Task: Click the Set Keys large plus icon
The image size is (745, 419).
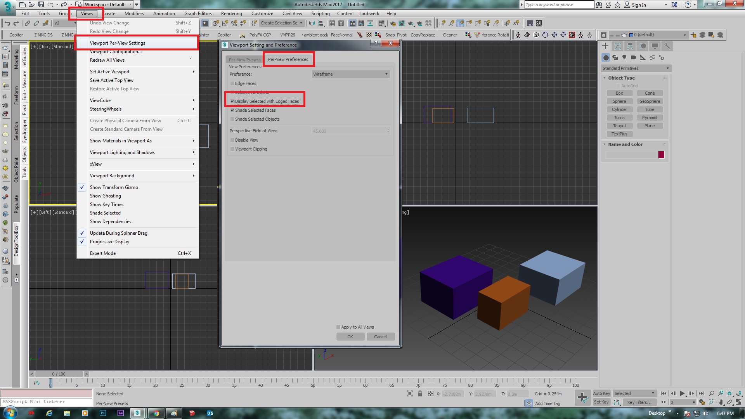Action: pos(582,397)
